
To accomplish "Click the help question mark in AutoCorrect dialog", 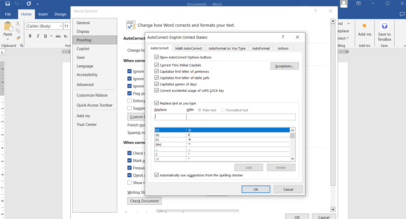I will click(283, 37).
